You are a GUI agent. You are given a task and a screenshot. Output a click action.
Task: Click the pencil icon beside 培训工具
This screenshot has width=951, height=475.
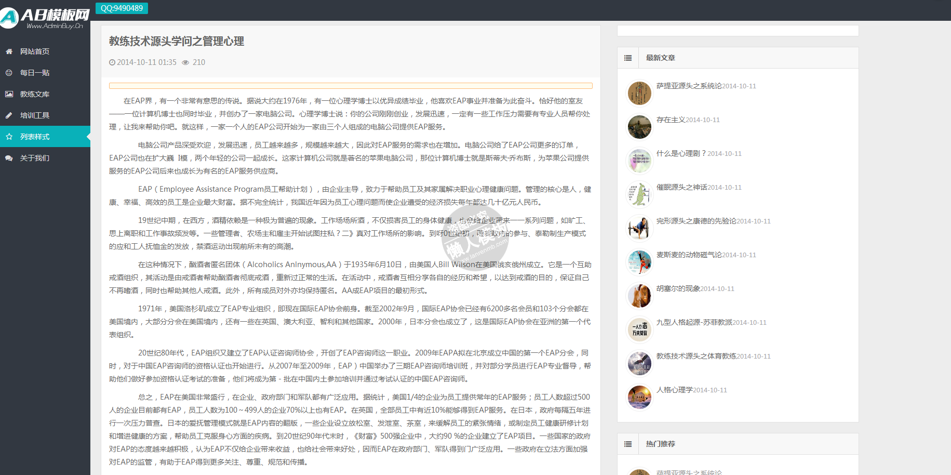9,115
